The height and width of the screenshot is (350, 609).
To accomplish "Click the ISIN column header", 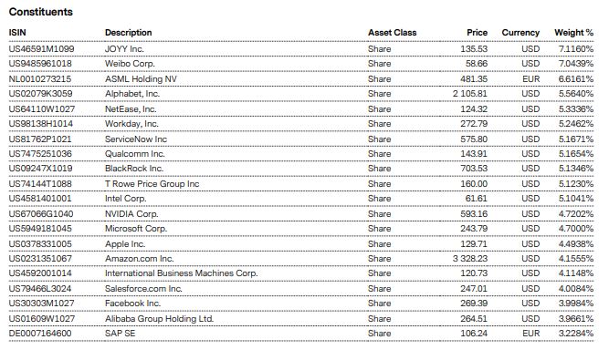I will pyautogui.click(x=17, y=33).
